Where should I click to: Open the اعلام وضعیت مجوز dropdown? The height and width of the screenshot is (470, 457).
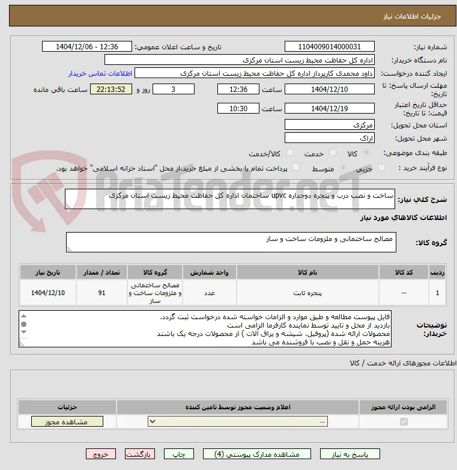(x=238, y=421)
